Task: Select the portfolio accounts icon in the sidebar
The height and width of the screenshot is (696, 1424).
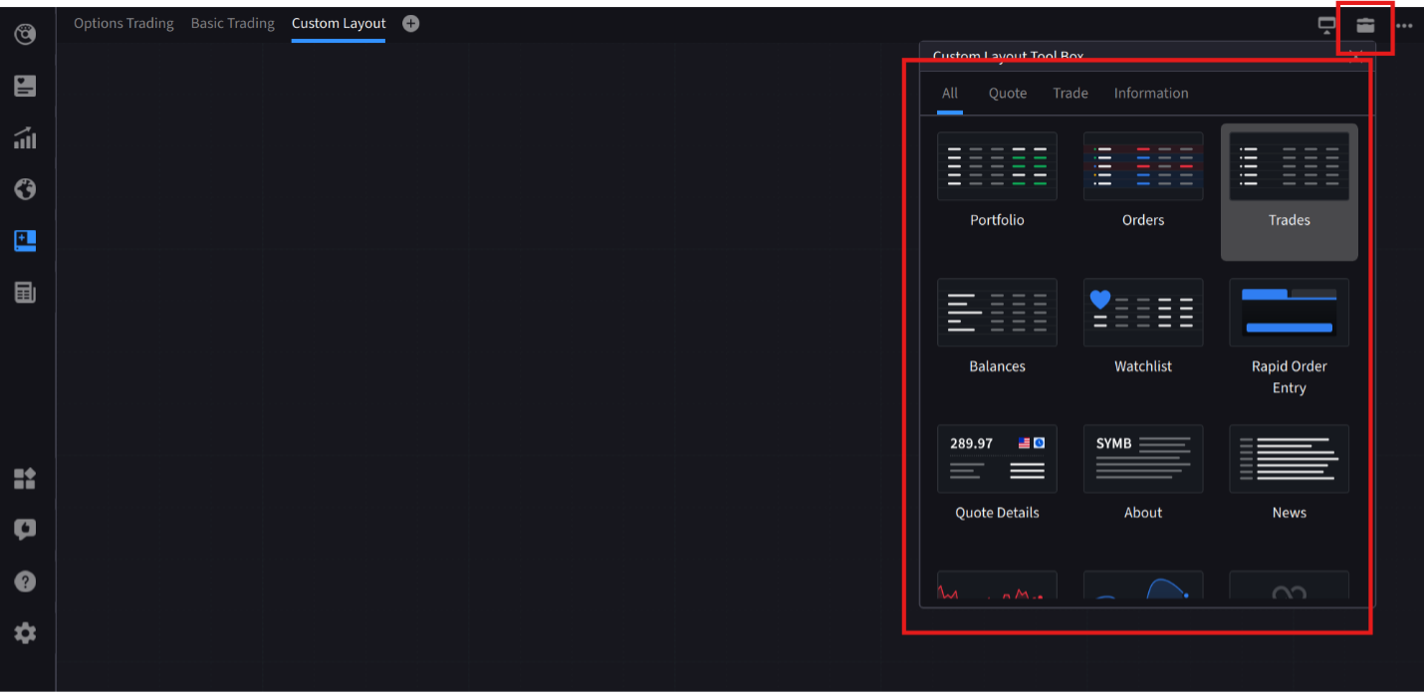Action: [25, 86]
